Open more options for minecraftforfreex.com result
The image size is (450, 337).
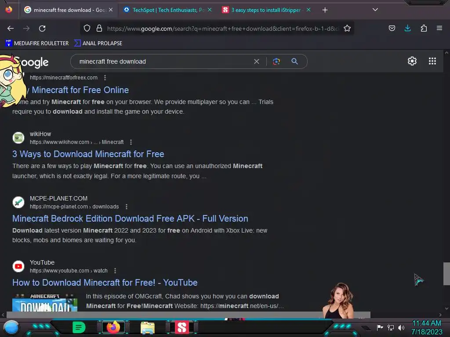(x=105, y=78)
